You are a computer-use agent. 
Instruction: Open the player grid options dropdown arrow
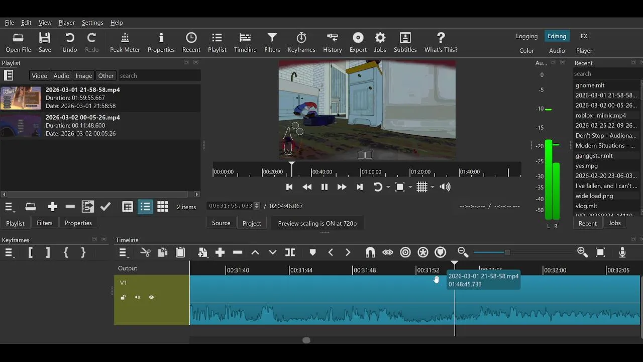coord(433,188)
